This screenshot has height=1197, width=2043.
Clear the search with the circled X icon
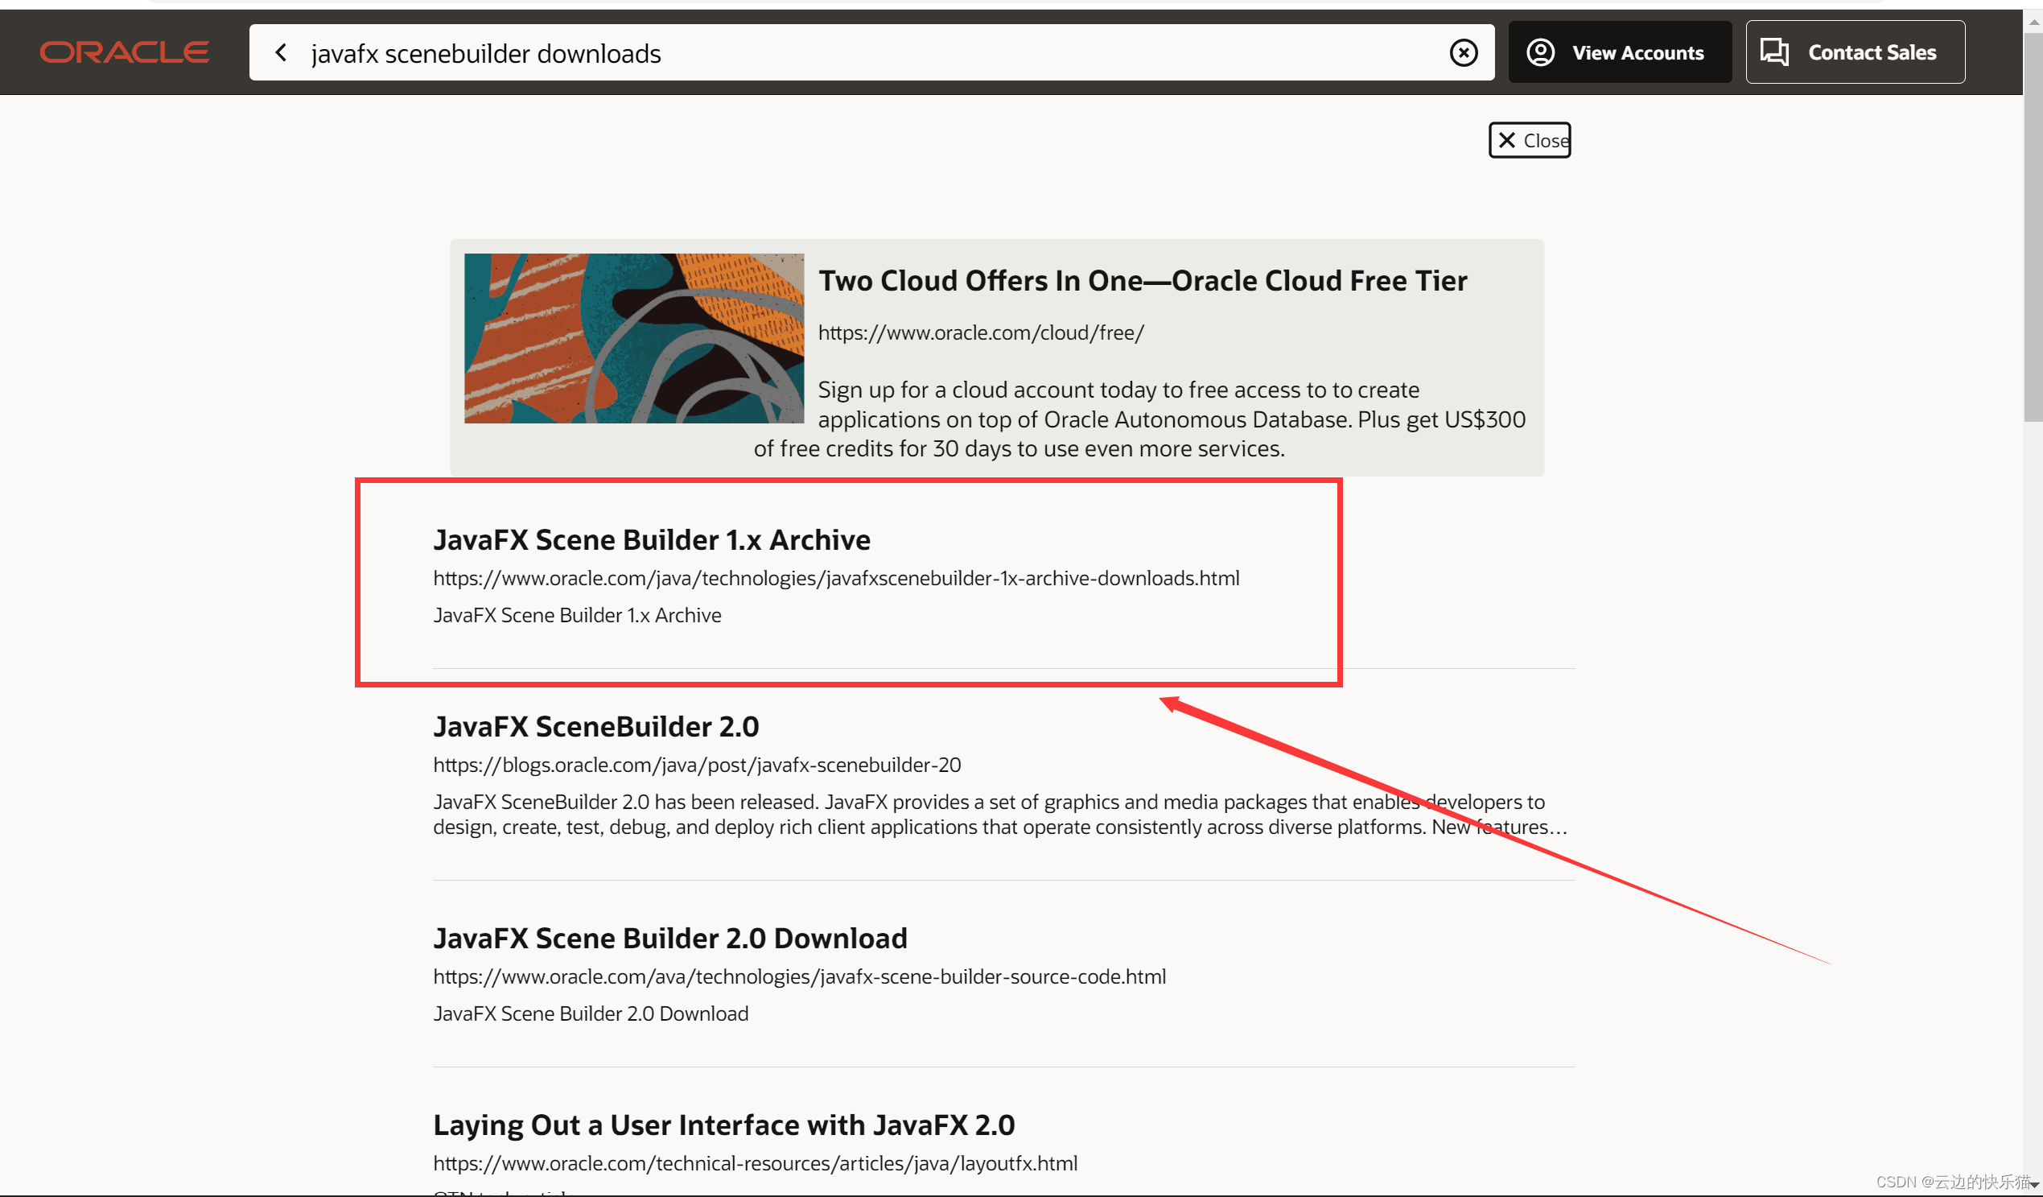click(1463, 52)
